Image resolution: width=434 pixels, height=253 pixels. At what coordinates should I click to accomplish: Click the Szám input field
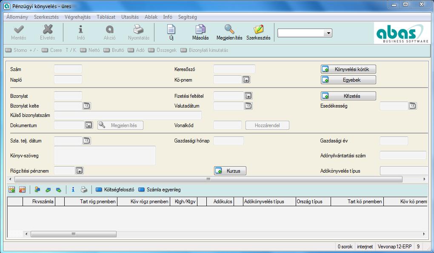coord(68,69)
